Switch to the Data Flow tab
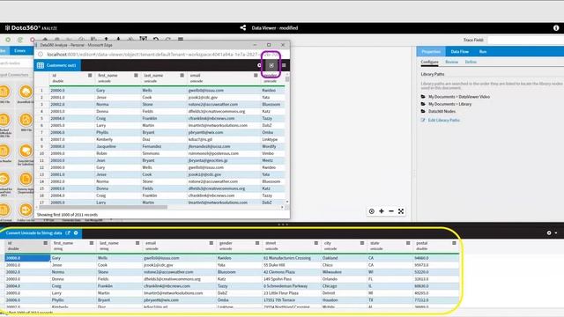Viewport: 564px width, 317px height. (x=460, y=51)
